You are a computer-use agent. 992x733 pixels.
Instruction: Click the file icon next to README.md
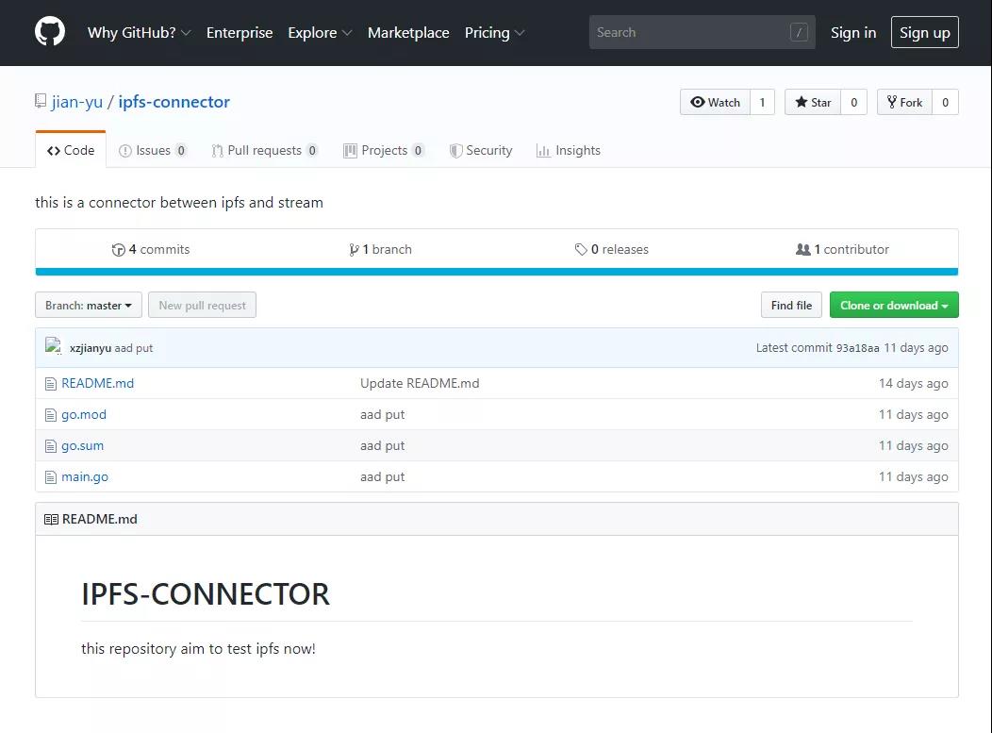[x=51, y=384]
